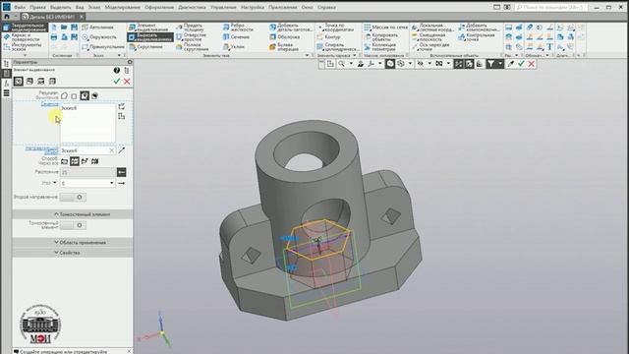629x354 pixels.
Task: Select Ось через две точки command
Action: click(430, 47)
